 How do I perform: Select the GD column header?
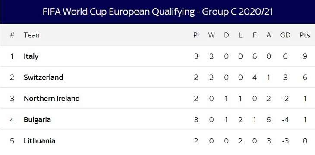pos(285,35)
